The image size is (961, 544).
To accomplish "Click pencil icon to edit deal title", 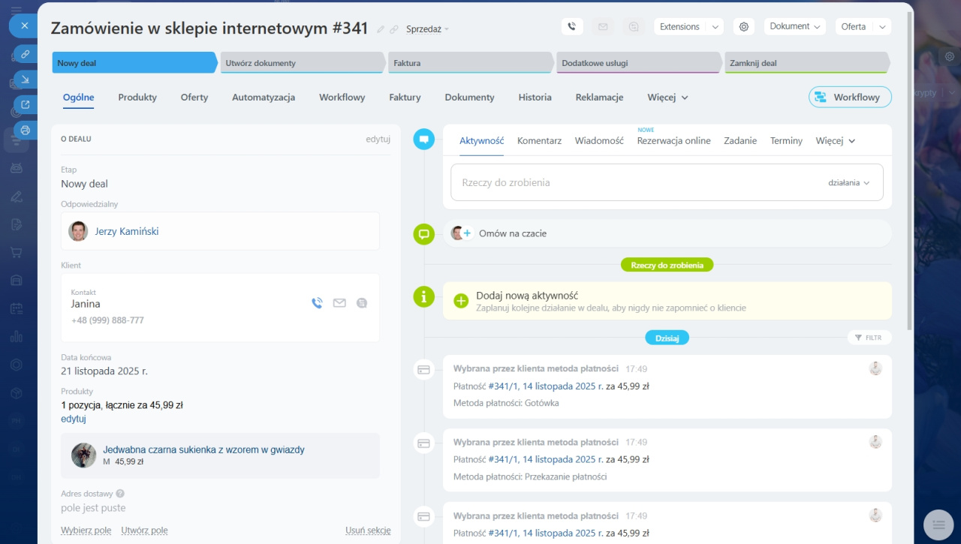I will (381, 29).
